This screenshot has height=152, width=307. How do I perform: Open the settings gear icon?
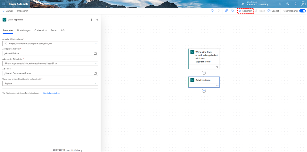[288, 4]
